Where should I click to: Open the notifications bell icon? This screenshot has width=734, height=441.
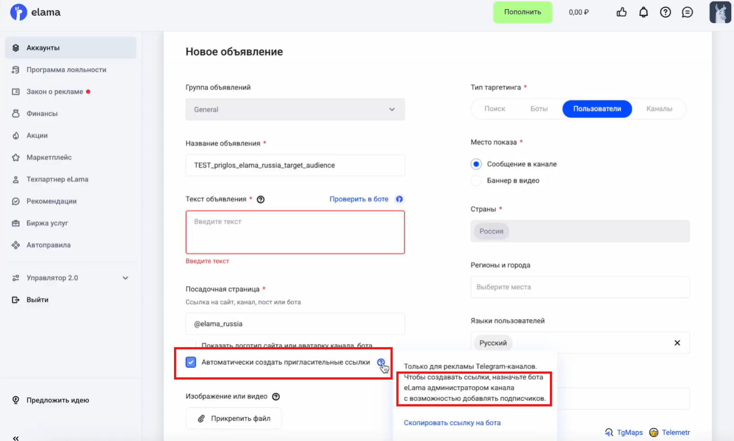643,12
